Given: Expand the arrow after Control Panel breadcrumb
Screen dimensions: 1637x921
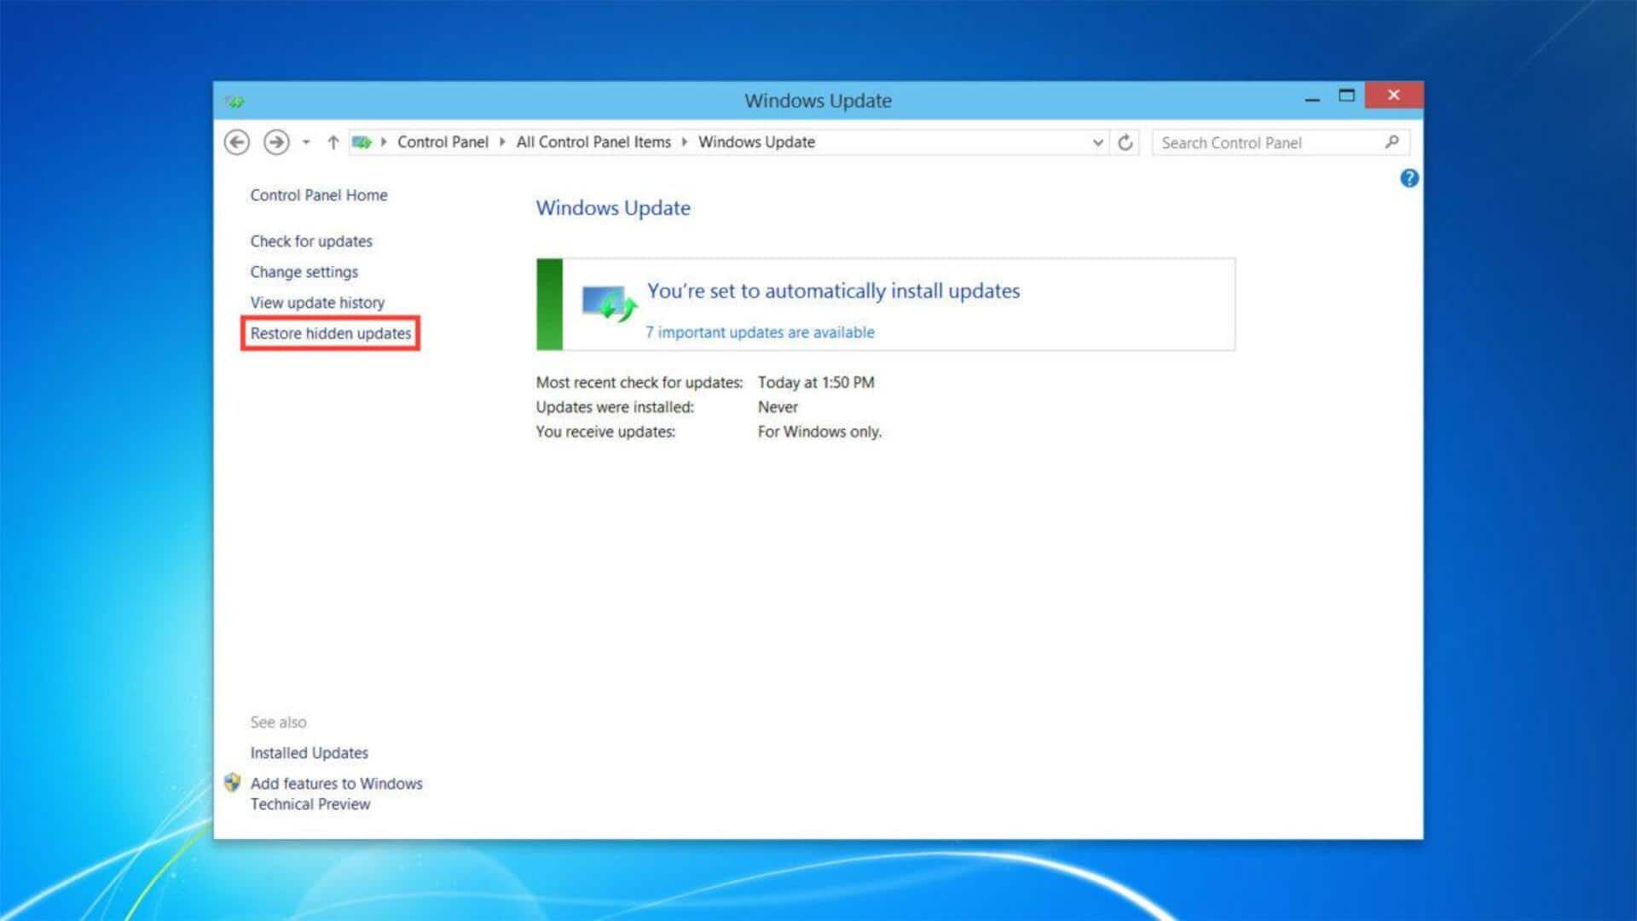Looking at the screenshot, I should [502, 142].
